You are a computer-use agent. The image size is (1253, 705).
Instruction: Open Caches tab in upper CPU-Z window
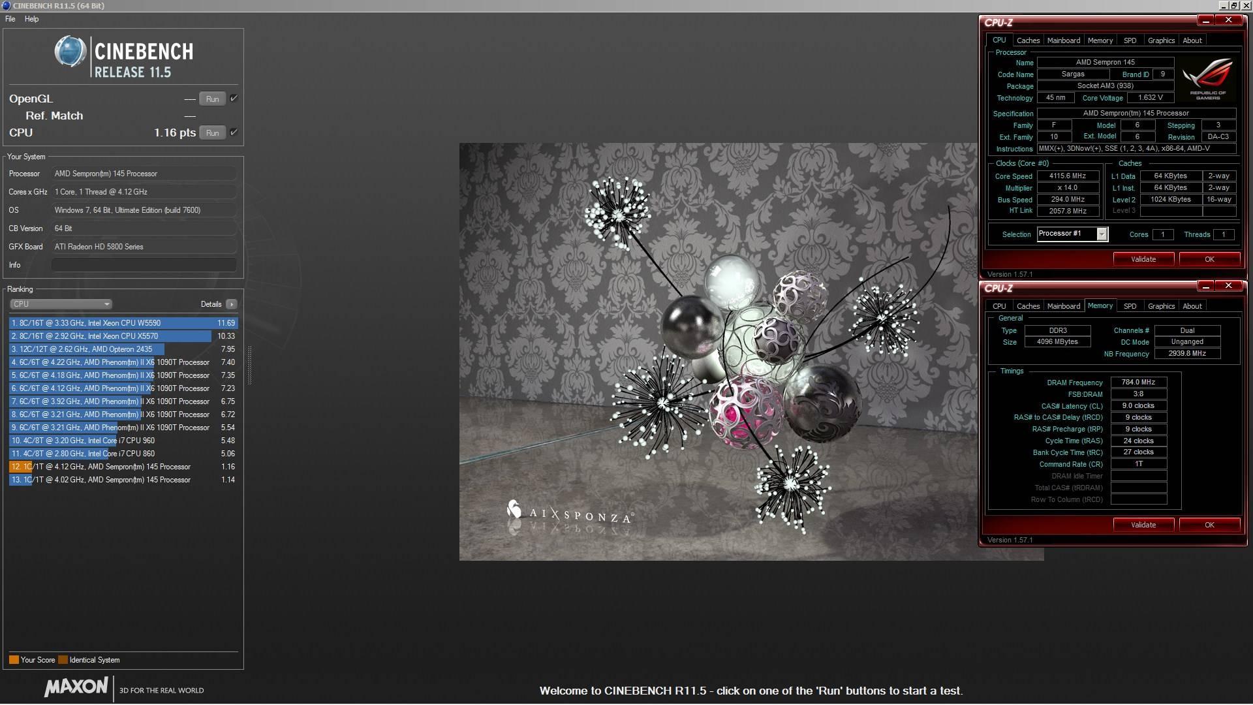click(1028, 40)
